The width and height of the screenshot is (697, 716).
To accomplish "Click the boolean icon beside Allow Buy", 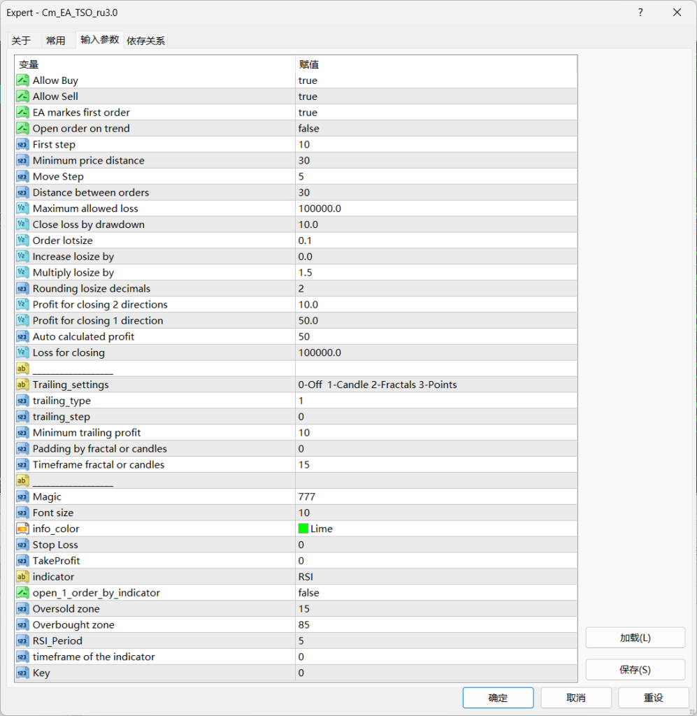I will [22, 80].
